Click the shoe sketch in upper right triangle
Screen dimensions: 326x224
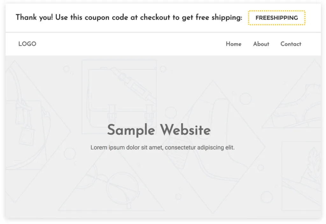click(306, 102)
